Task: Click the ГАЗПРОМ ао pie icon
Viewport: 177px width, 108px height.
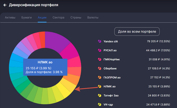Action: (99, 78)
